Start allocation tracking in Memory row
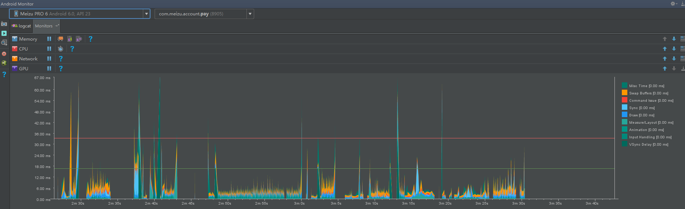685x209 pixels. click(x=79, y=39)
